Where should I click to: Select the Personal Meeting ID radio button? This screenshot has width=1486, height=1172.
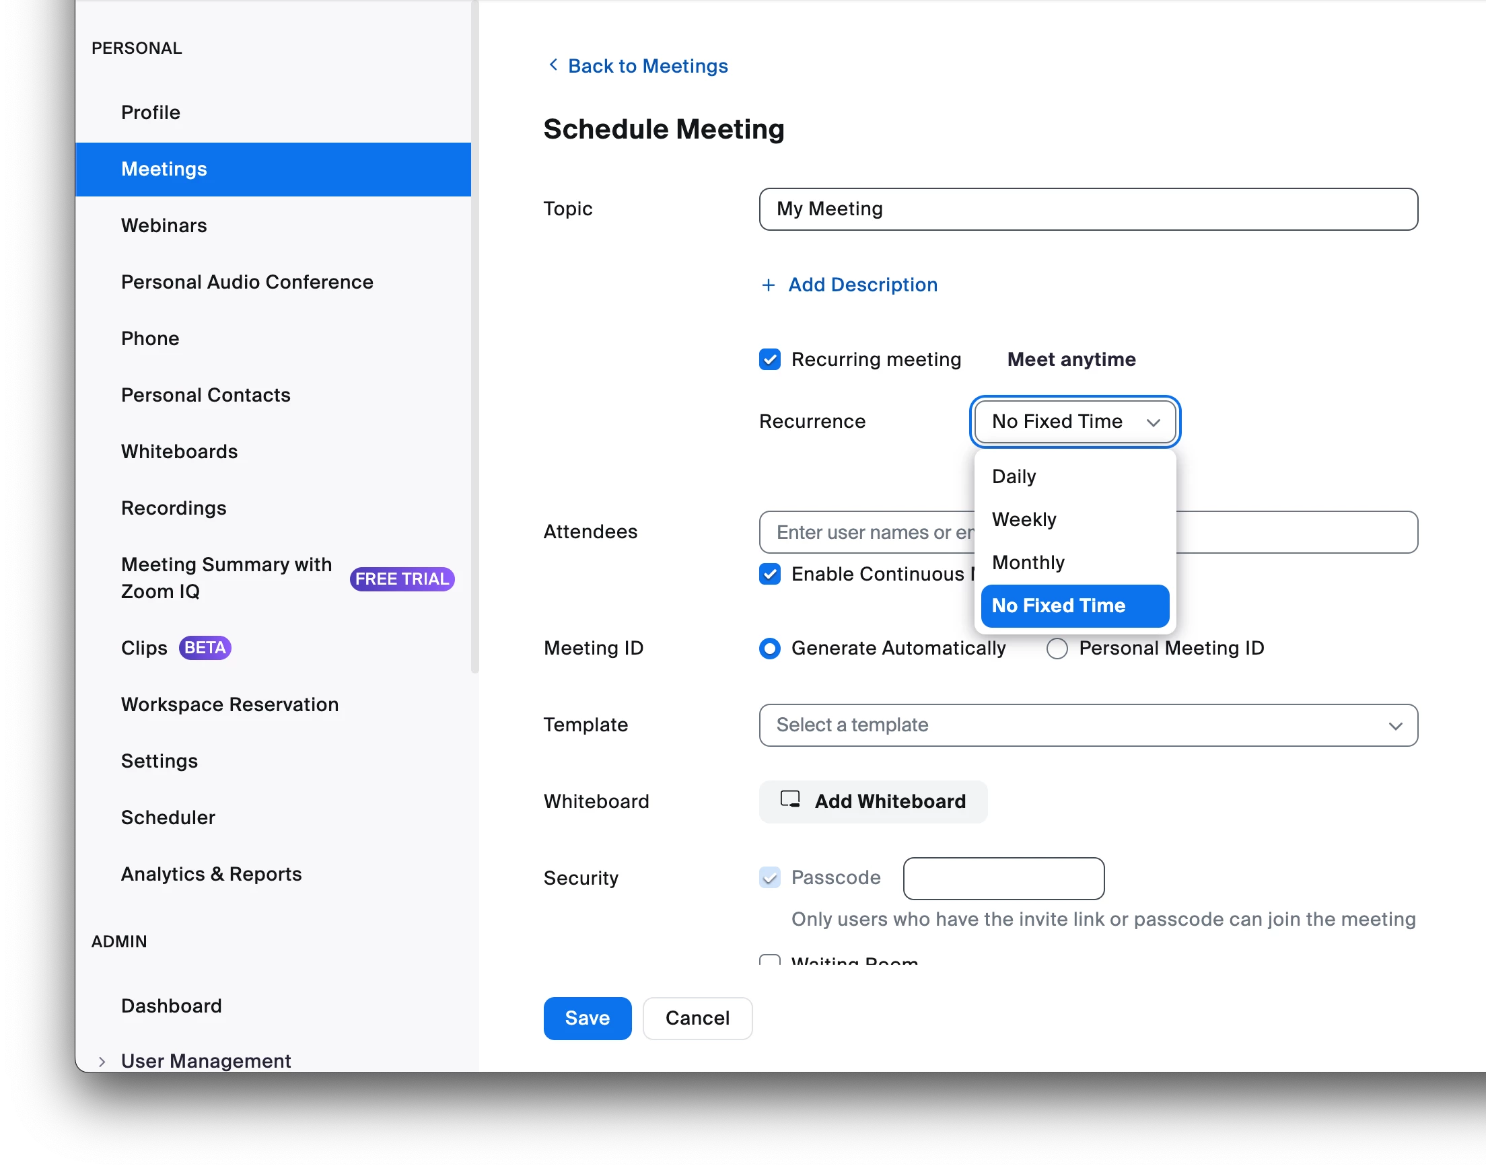(x=1057, y=648)
